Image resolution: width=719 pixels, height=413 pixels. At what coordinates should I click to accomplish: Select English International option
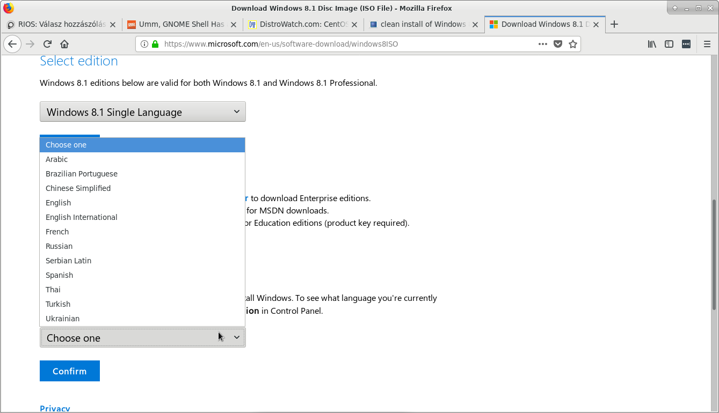(x=142, y=217)
